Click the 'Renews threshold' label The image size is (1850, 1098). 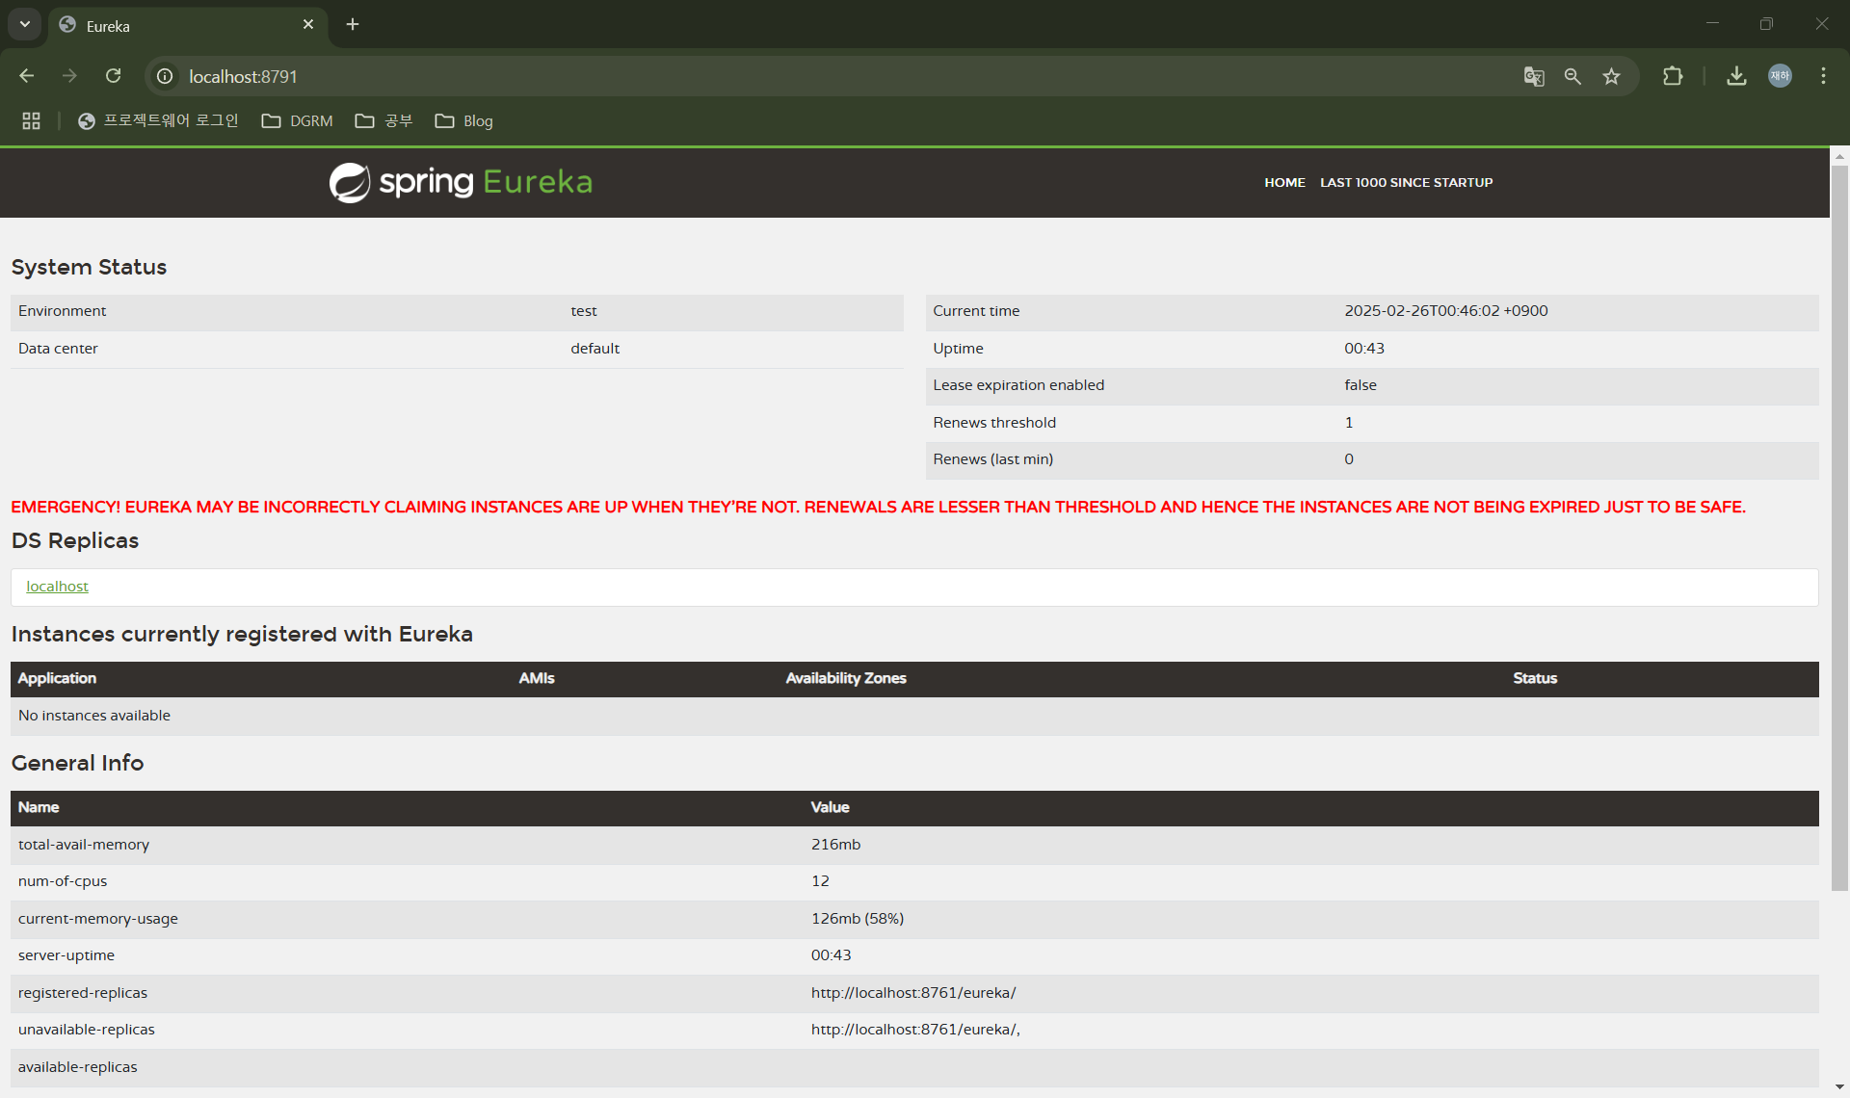[994, 423]
